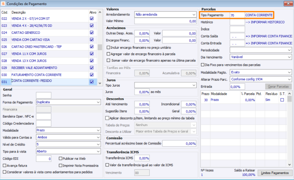Enable Incluir encargo financeiro no preço unitário
This screenshot has height=180, width=294.
coord(108,48)
